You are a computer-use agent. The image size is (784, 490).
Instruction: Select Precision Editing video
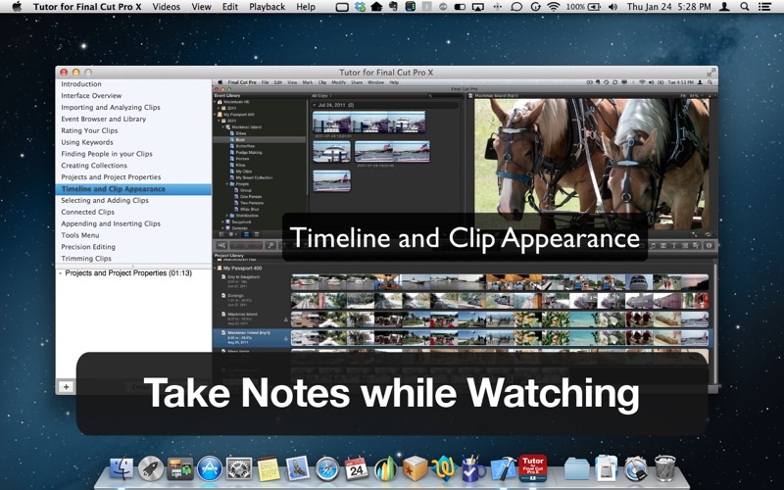[x=133, y=247]
